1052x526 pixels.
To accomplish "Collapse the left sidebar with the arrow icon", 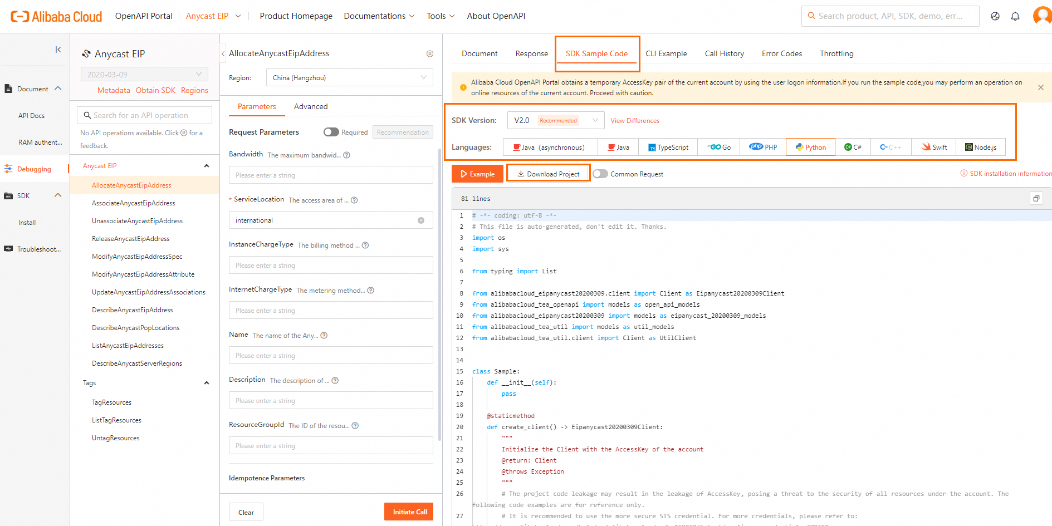I will (58, 50).
